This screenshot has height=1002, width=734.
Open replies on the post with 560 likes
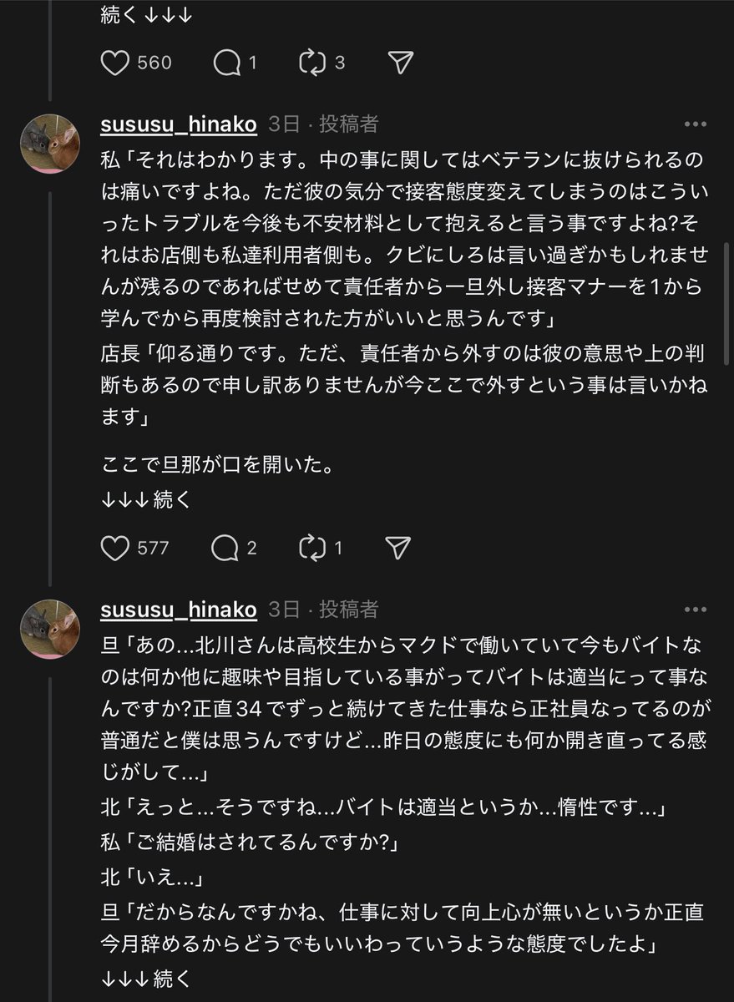pyautogui.click(x=225, y=63)
